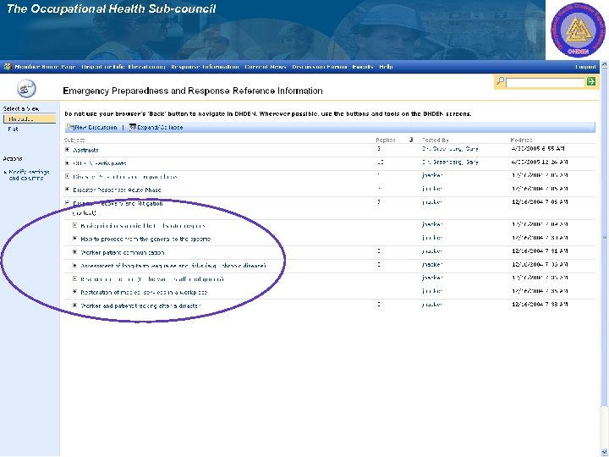Expand 'Restoration of medical services' reply
This screenshot has height=457, width=609.
(x=75, y=292)
